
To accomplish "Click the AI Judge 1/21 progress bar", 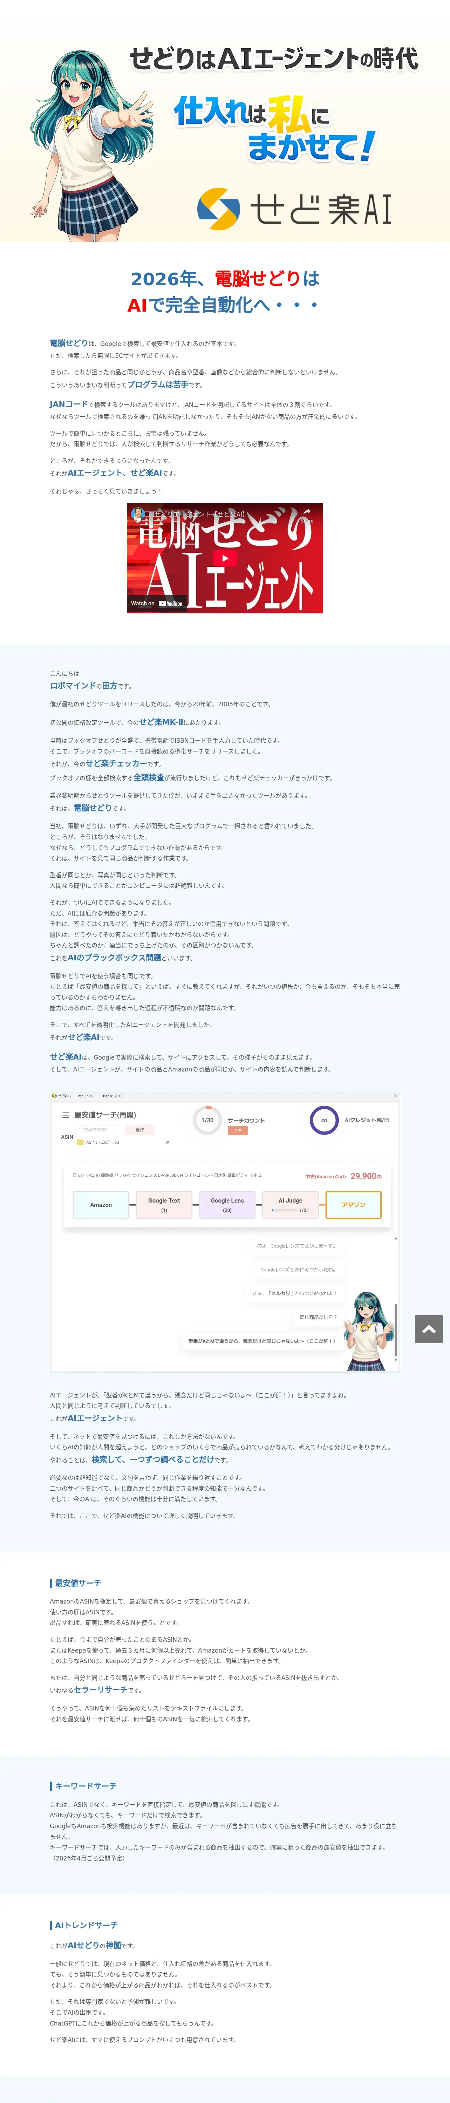I will (x=284, y=1211).
